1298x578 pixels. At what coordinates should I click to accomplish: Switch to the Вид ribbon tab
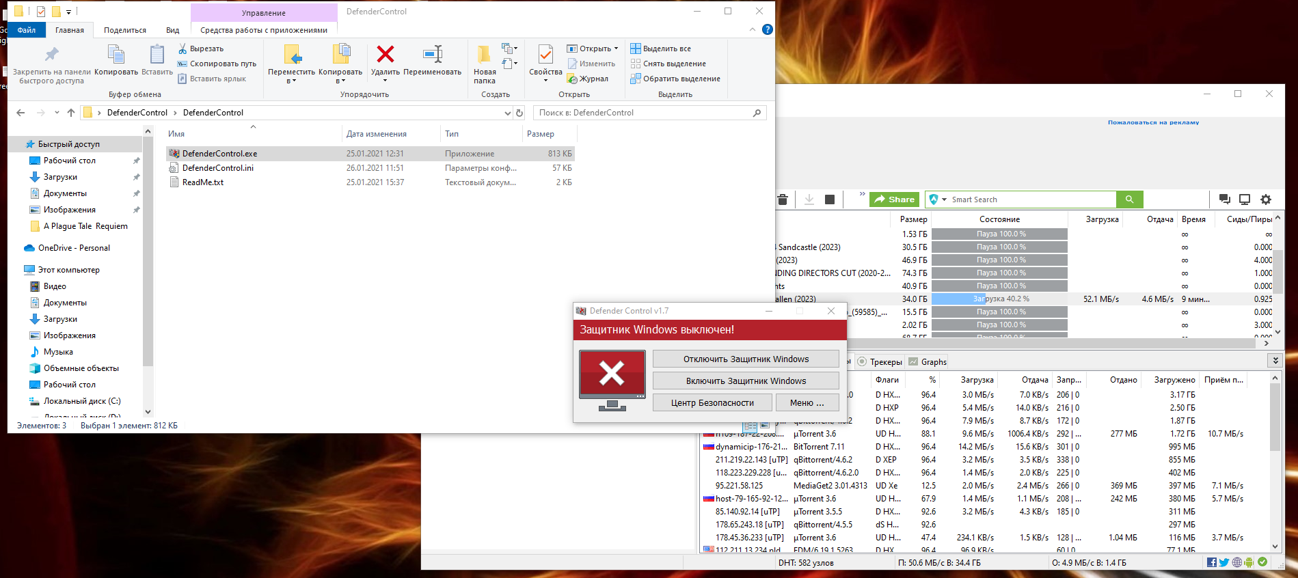click(x=172, y=30)
